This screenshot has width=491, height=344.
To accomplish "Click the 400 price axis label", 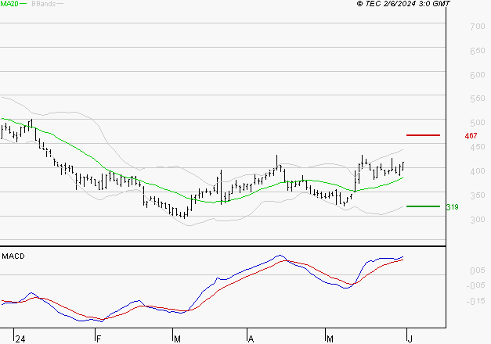I will click(x=478, y=171).
